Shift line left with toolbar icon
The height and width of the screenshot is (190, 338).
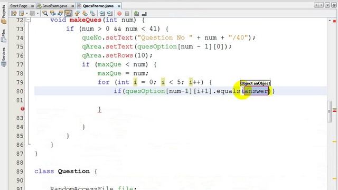click(102, 14)
